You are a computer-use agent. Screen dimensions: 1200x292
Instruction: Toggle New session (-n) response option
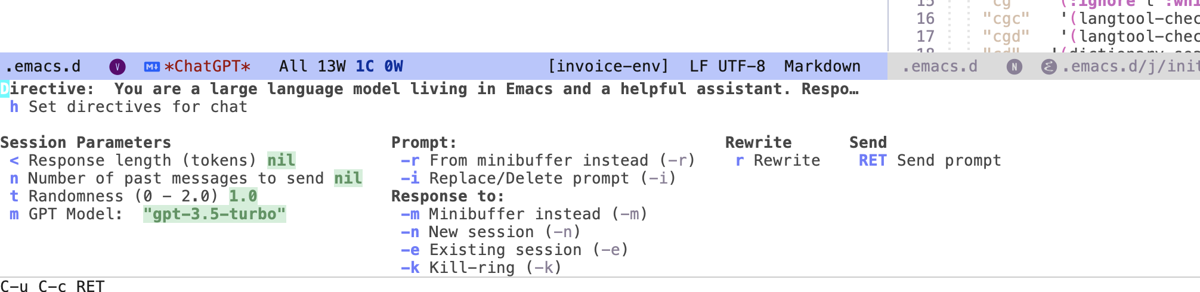point(490,232)
